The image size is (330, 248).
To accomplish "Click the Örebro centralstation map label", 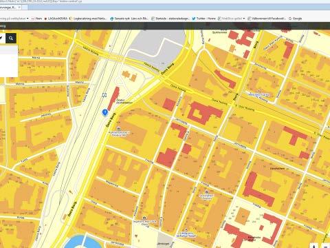I will tap(124, 101).
